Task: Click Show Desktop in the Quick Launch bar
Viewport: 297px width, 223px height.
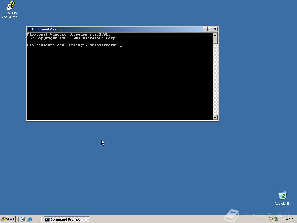Action: click(23, 219)
